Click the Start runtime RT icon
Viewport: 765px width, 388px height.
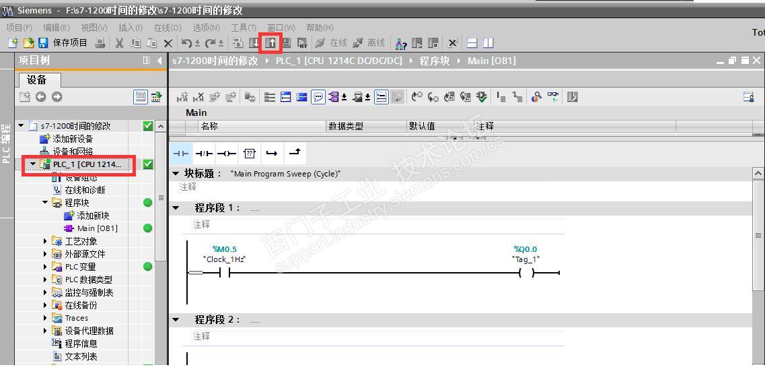pos(303,43)
